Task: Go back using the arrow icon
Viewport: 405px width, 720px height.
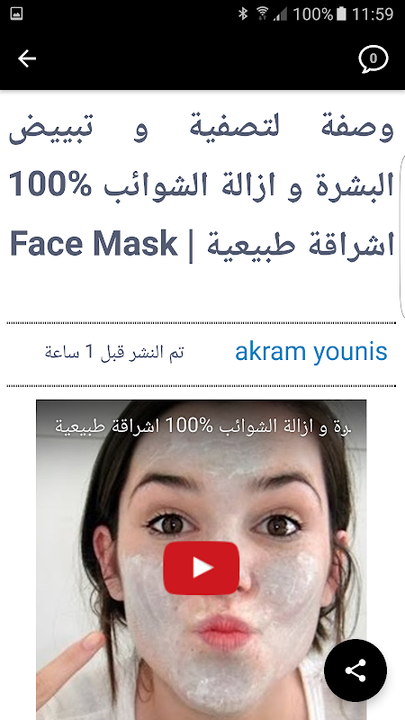Action: [x=27, y=58]
